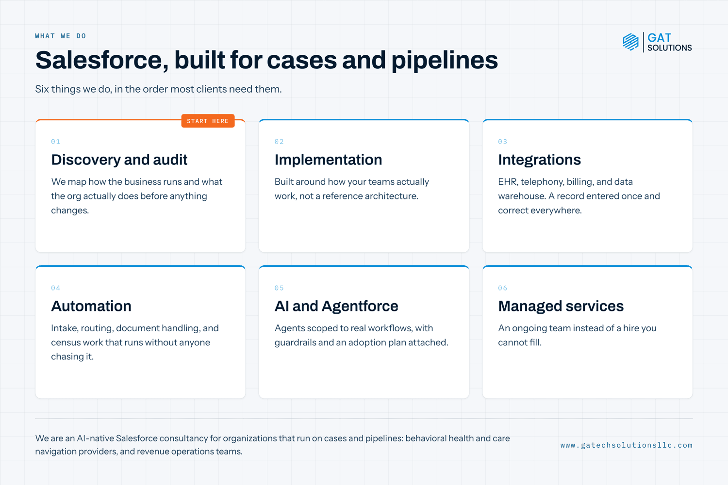This screenshot has height=485, width=728.
Task: Click the main Salesforce headline
Action: 266,60
